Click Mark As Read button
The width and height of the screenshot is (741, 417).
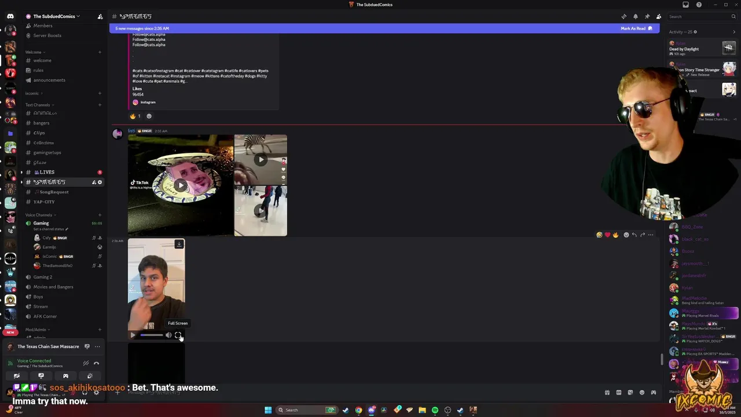tap(636, 28)
